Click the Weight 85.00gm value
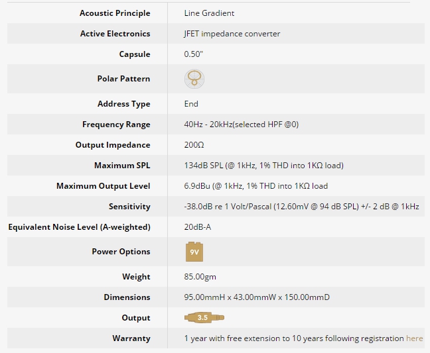The height and width of the screenshot is (353, 430). coord(200,277)
